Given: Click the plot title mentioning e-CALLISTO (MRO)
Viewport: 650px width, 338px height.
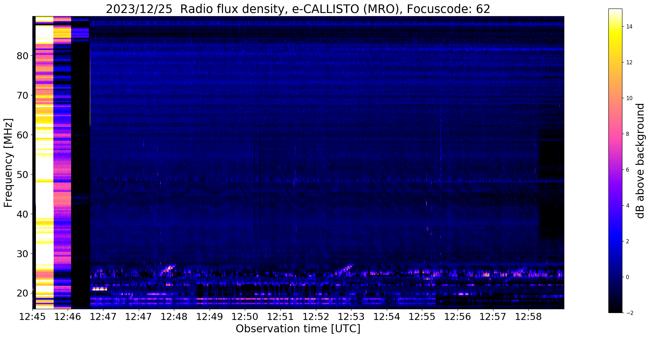Looking at the screenshot, I should point(298,9).
